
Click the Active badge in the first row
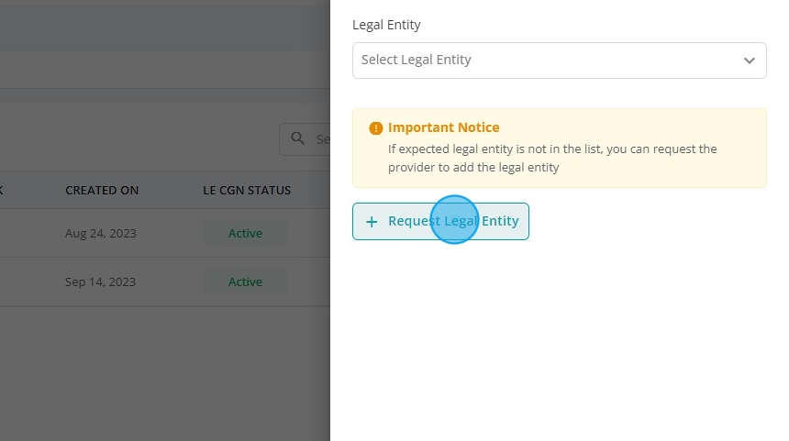pyautogui.click(x=246, y=233)
